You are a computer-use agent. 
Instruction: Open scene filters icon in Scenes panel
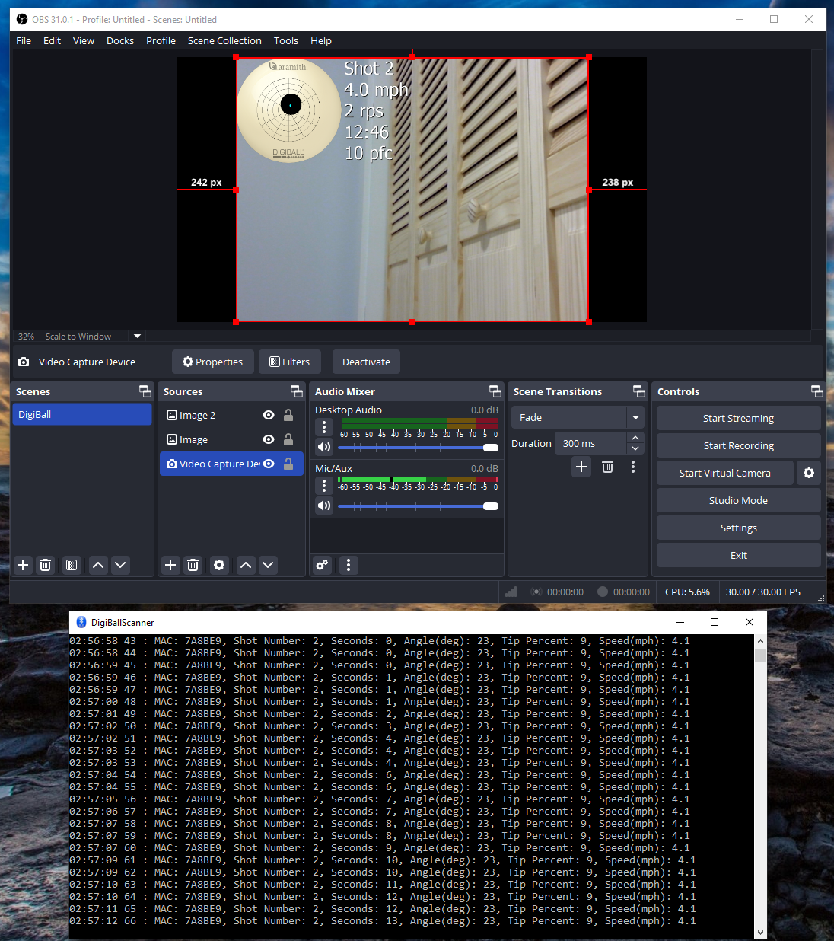72,565
